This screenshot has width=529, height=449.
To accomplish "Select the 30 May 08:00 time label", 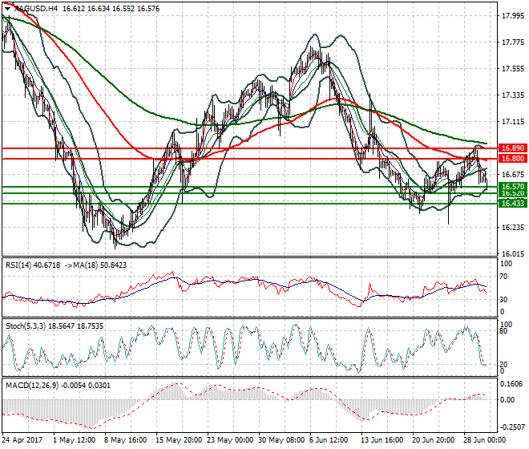I will coord(281,440).
